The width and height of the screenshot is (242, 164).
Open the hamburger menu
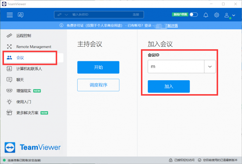pos(10,15)
